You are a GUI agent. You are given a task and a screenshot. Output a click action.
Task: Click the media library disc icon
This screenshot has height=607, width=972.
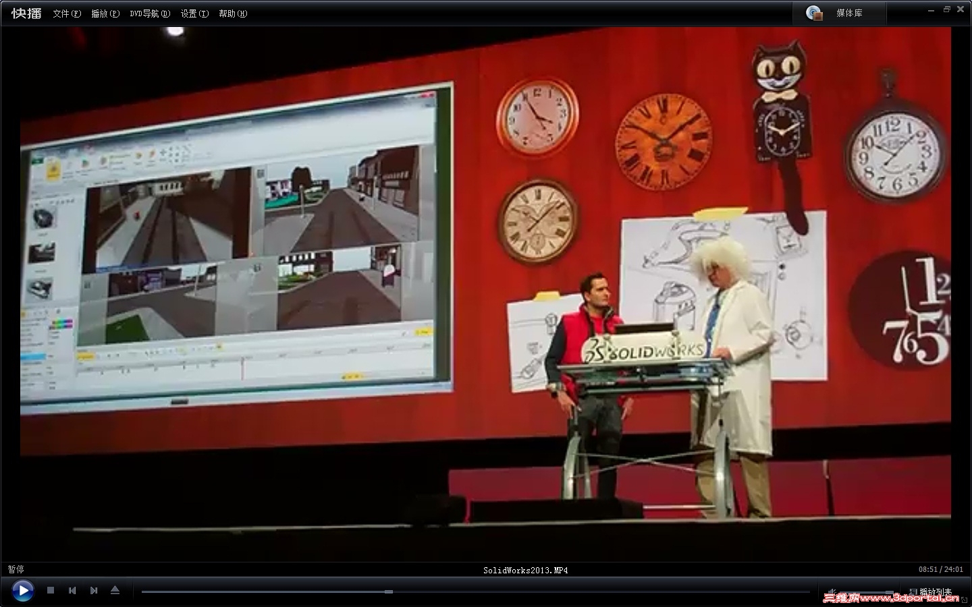(x=814, y=12)
